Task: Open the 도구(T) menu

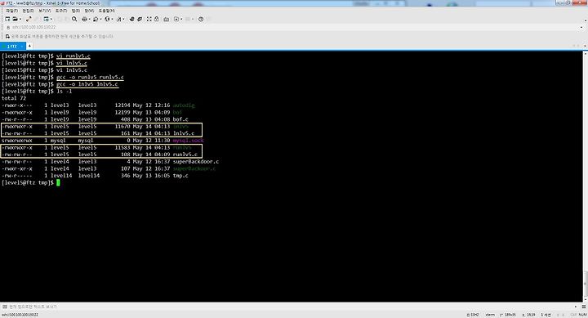Action: (61, 11)
